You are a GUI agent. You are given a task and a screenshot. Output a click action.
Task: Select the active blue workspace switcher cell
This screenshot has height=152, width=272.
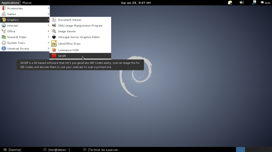pos(240,150)
